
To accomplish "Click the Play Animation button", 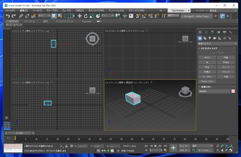I will point(156,146).
